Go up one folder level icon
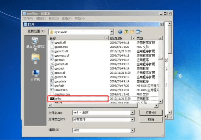Image resolution: width=201 pixels, height=140 pixels. [126, 31]
